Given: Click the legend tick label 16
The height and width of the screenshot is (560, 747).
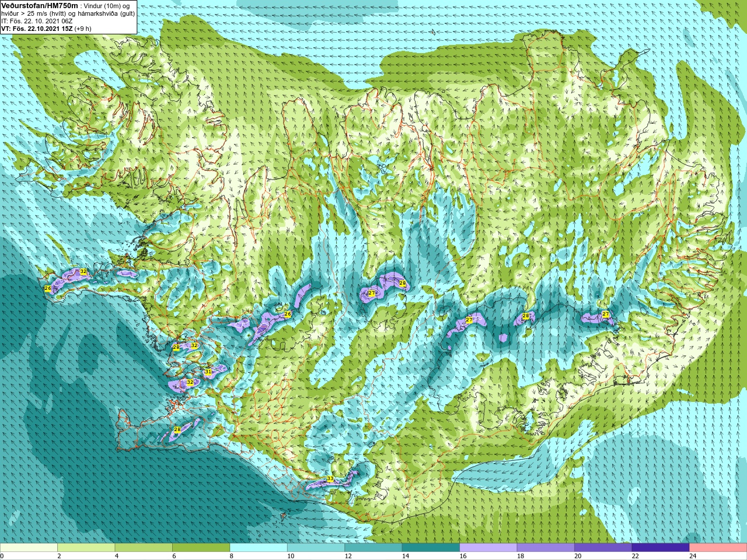Looking at the screenshot, I should click(x=463, y=556).
